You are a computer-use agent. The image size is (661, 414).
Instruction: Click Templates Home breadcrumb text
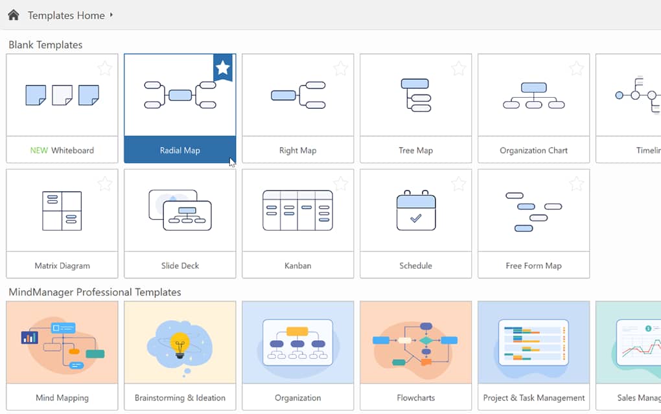point(66,15)
